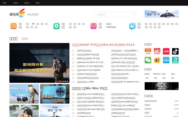Select the last white carousel dot
This screenshot has height=117, width=188.
68,81
